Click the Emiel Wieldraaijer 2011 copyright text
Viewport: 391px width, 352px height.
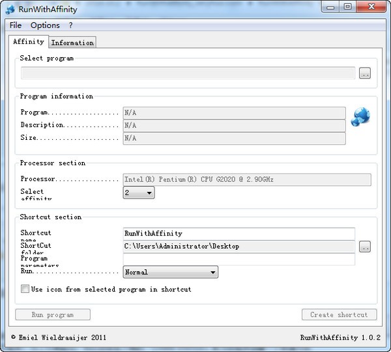click(59, 338)
